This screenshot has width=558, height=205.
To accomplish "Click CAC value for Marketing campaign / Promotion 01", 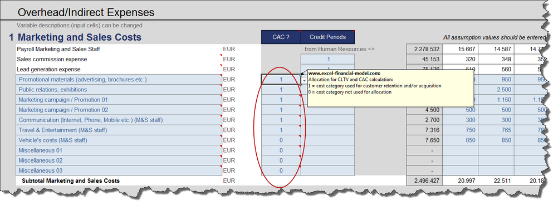I will [x=281, y=100].
